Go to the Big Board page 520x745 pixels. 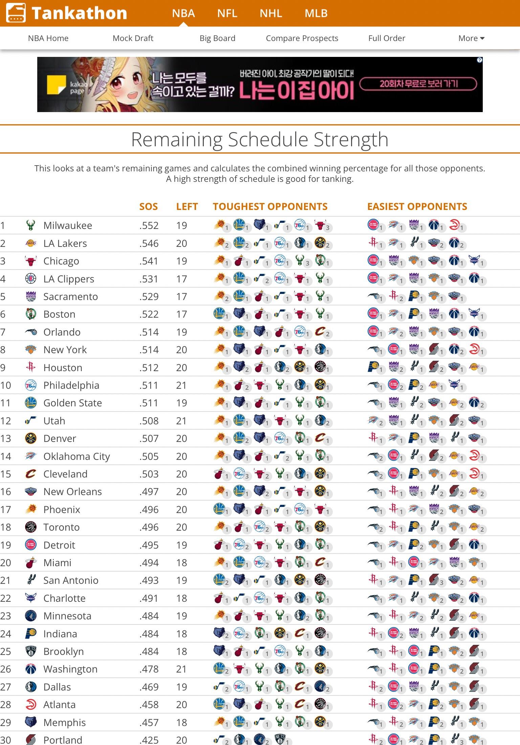[217, 38]
